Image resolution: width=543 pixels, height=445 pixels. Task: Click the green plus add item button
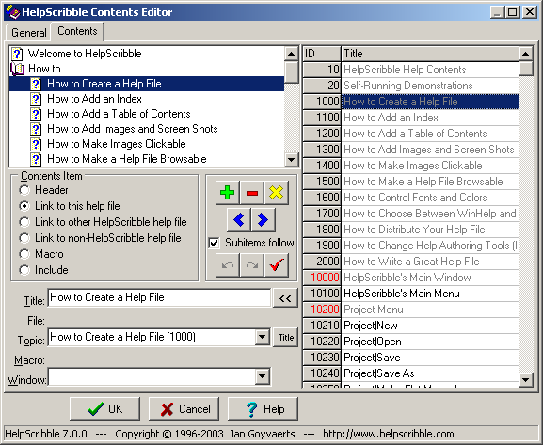[227, 193]
